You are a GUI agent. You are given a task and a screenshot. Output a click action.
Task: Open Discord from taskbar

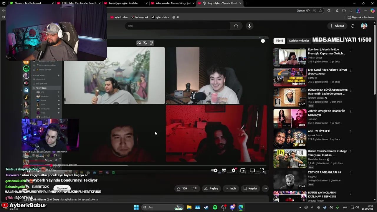pyautogui.click(x=232, y=207)
